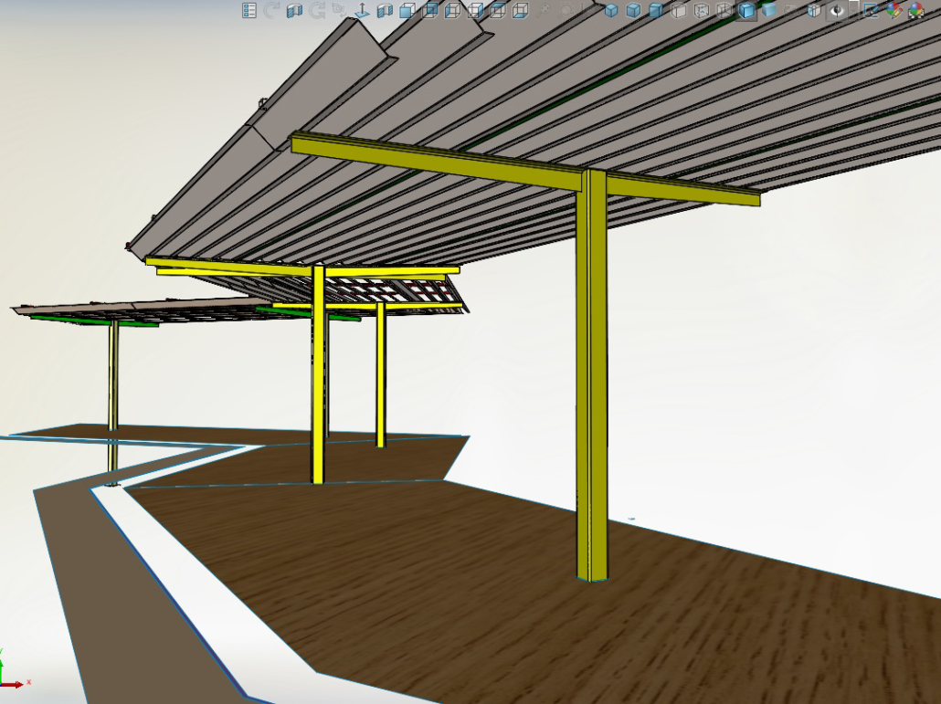Click the greyed Previous View arrow

(x=271, y=10)
